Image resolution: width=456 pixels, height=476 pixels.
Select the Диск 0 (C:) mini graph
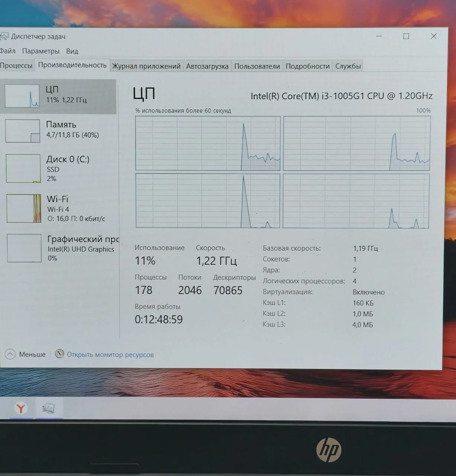[x=23, y=168]
